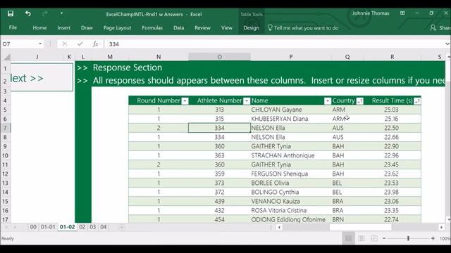This screenshot has width=451, height=253.
Task: Open the Insert ribbon tab
Action: click(x=63, y=28)
